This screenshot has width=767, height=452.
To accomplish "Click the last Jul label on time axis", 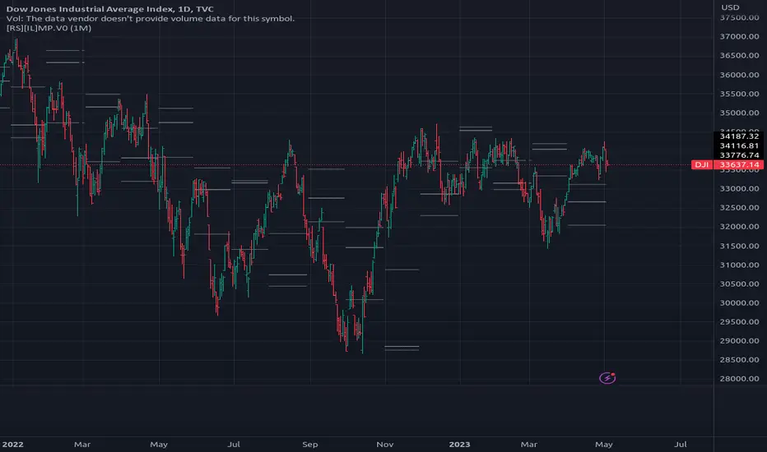I will click(x=681, y=444).
